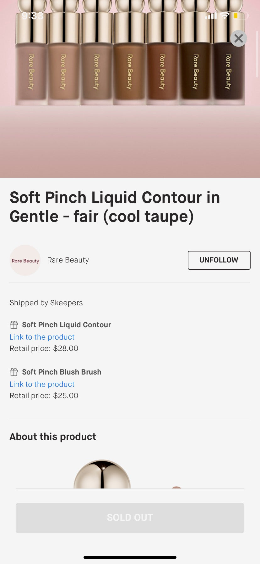This screenshot has width=260, height=564.
Task: Tap the home indicator bar
Action: click(130, 557)
